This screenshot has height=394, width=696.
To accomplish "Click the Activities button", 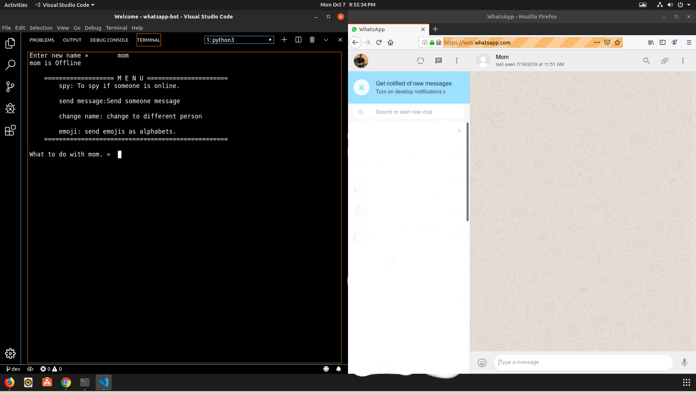I will pos(16,5).
